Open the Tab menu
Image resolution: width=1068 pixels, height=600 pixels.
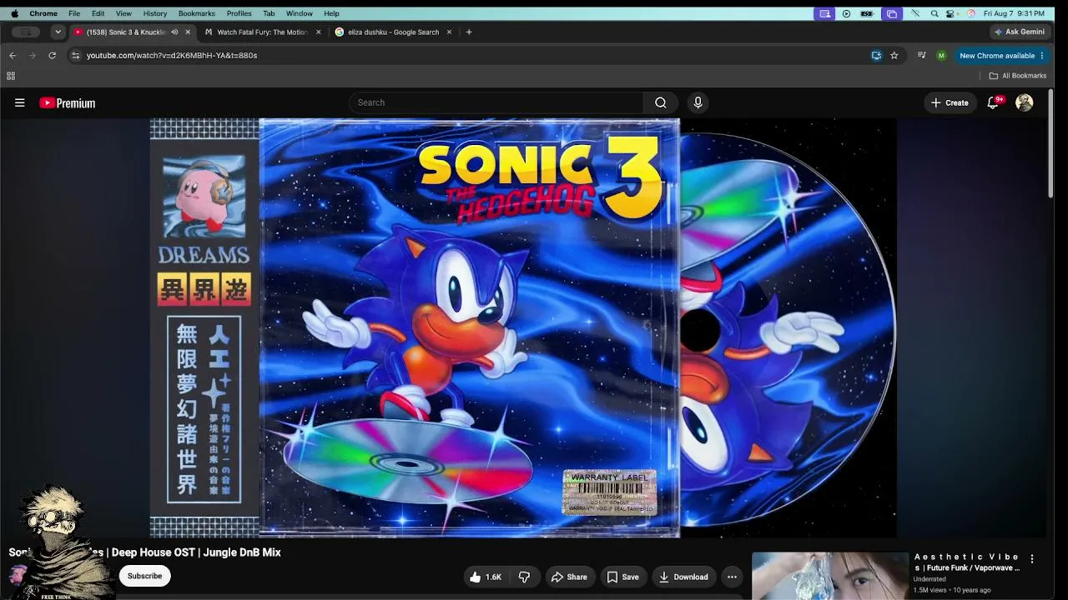coord(269,13)
